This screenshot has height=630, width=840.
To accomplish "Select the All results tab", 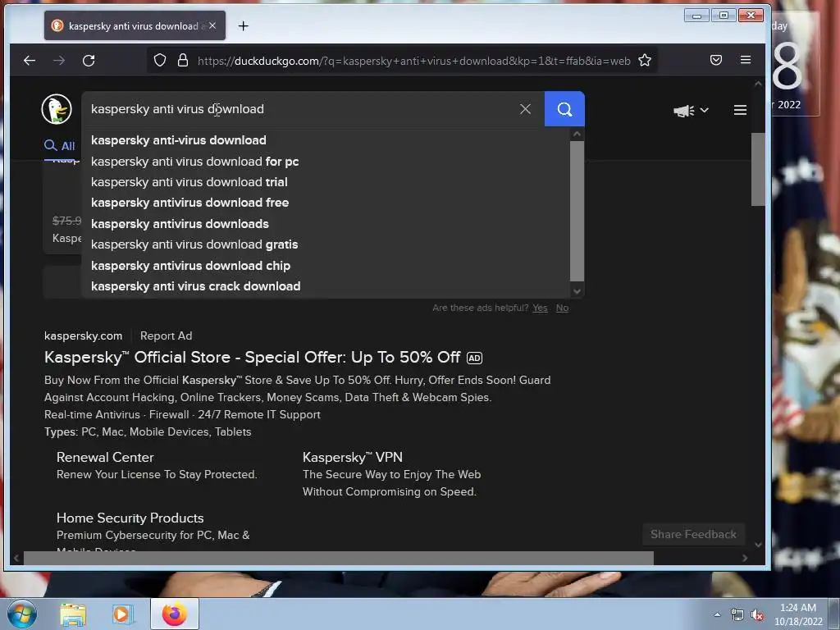I will tap(59, 146).
